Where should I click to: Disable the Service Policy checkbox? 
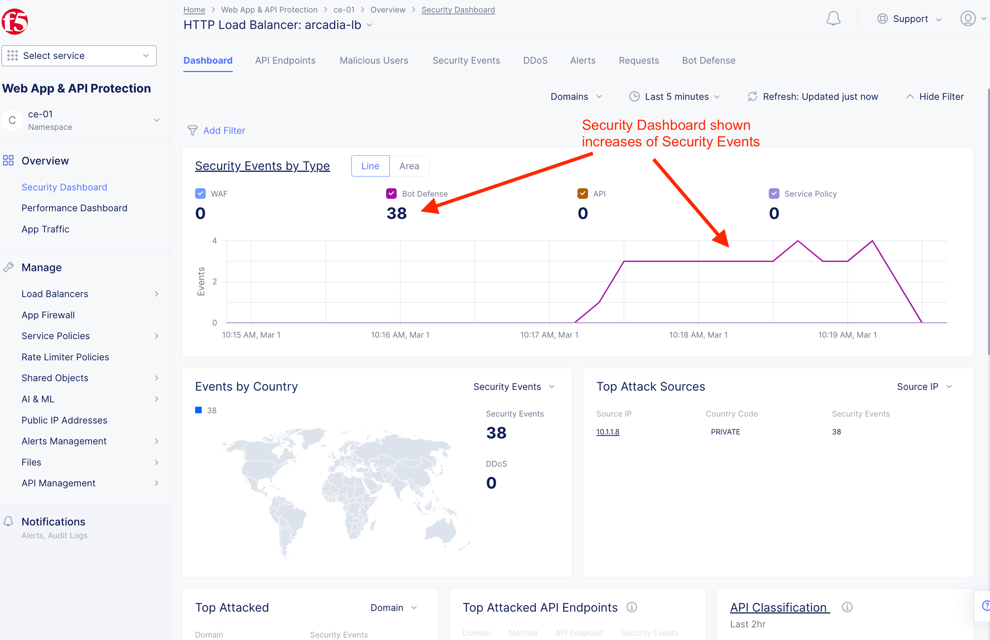(x=774, y=194)
